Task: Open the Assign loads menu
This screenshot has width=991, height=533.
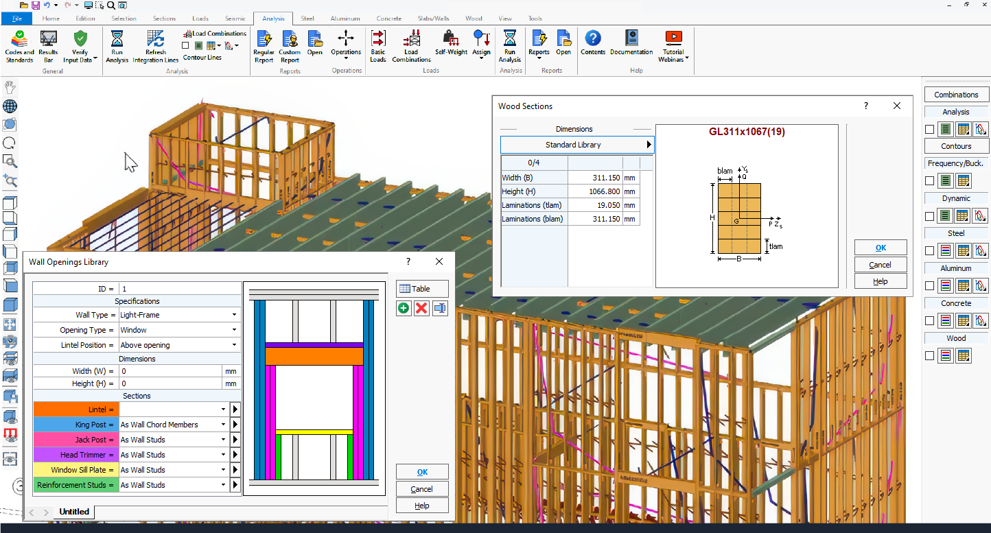Action: tap(482, 44)
